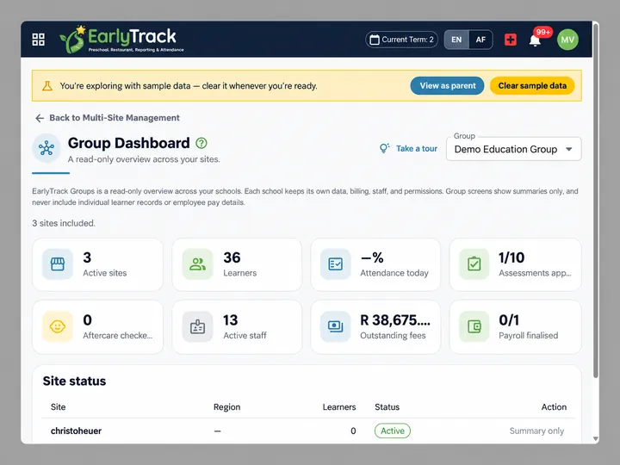Image resolution: width=620 pixels, height=465 pixels.
Task: Click the Site column header
Action: pyautogui.click(x=59, y=406)
